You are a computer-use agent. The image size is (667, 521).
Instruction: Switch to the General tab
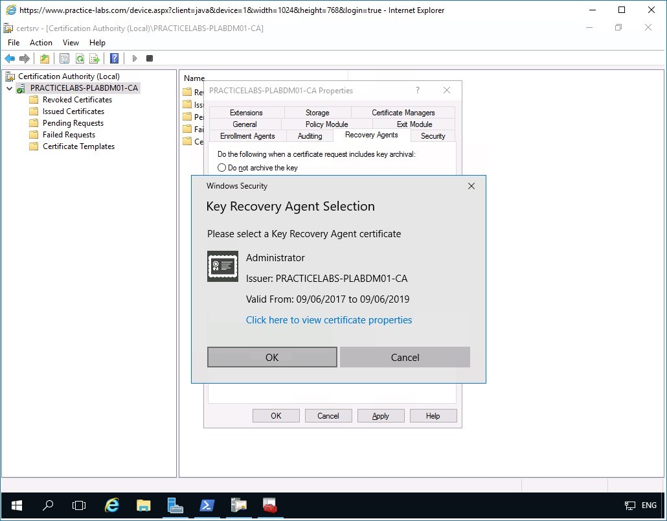click(x=245, y=124)
